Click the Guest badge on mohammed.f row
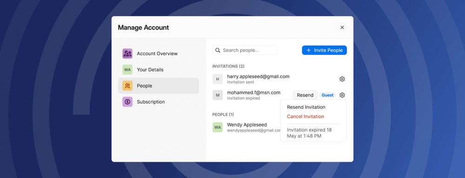This screenshot has width=465, height=178. click(328, 95)
